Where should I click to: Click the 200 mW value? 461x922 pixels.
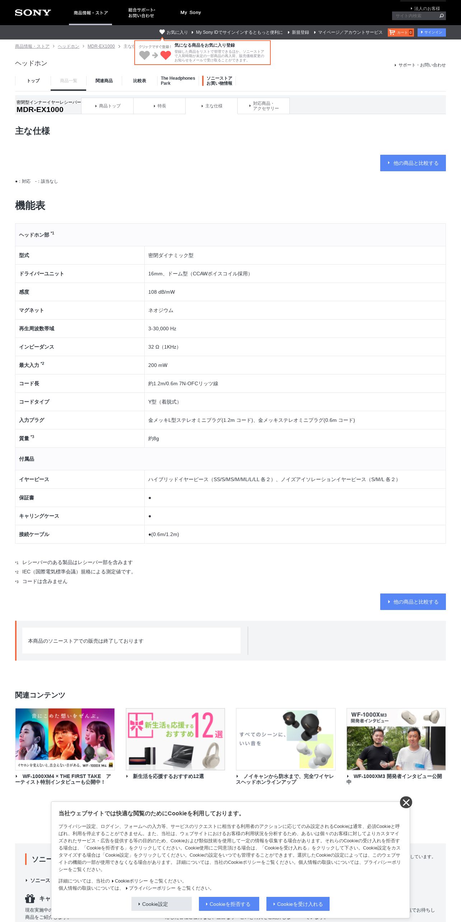[158, 365]
